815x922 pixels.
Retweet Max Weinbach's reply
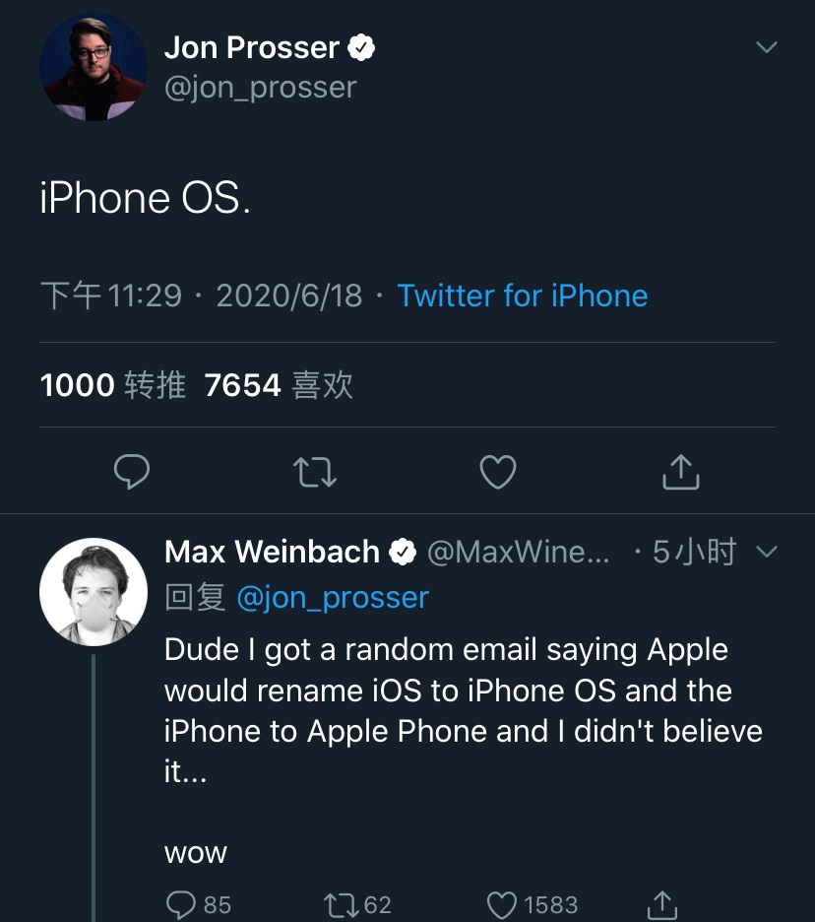click(x=344, y=904)
